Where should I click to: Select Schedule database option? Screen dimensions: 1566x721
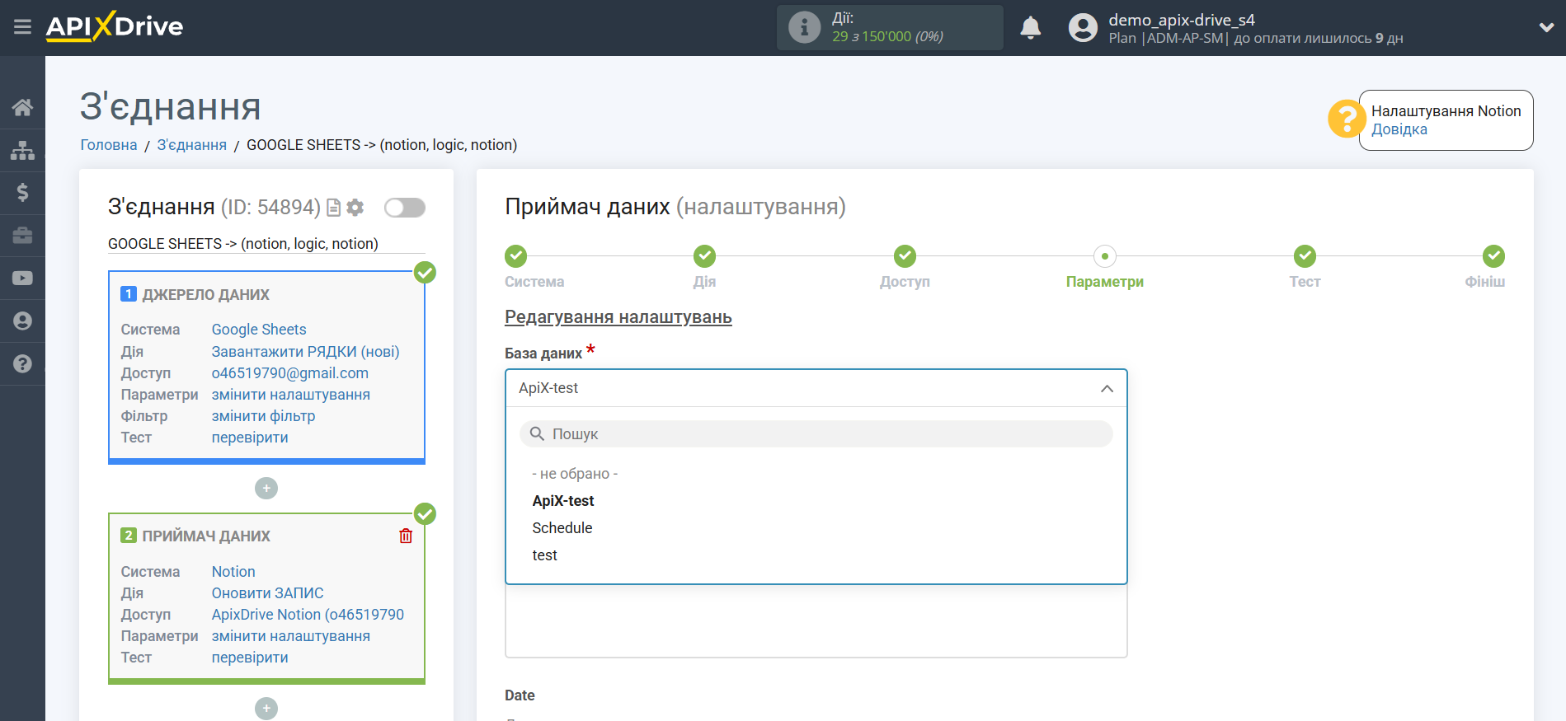pyautogui.click(x=562, y=528)
